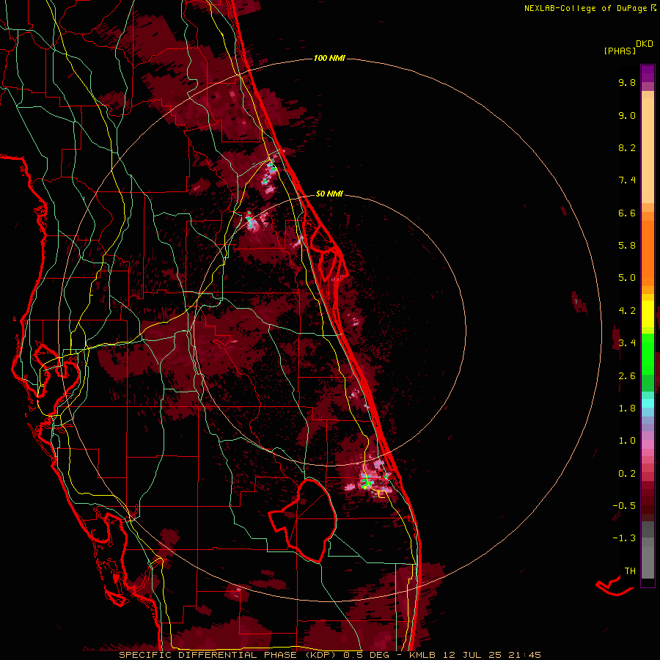Click the SPECIFIC DIFFERENTIAL PHASE (KDP) caption

[x=227, y=655]
